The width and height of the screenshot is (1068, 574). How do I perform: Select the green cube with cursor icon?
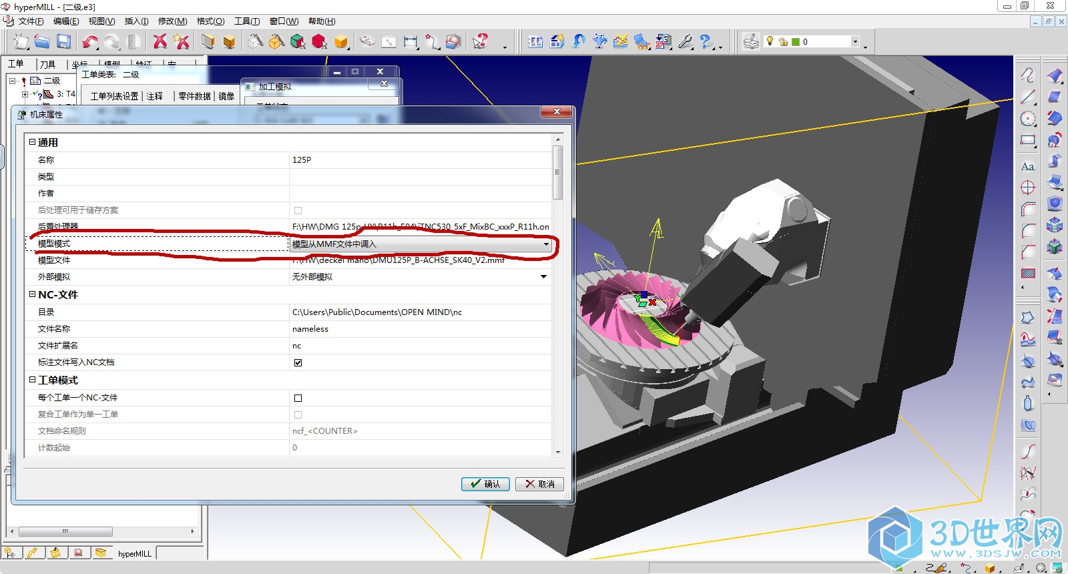[298, 41]
